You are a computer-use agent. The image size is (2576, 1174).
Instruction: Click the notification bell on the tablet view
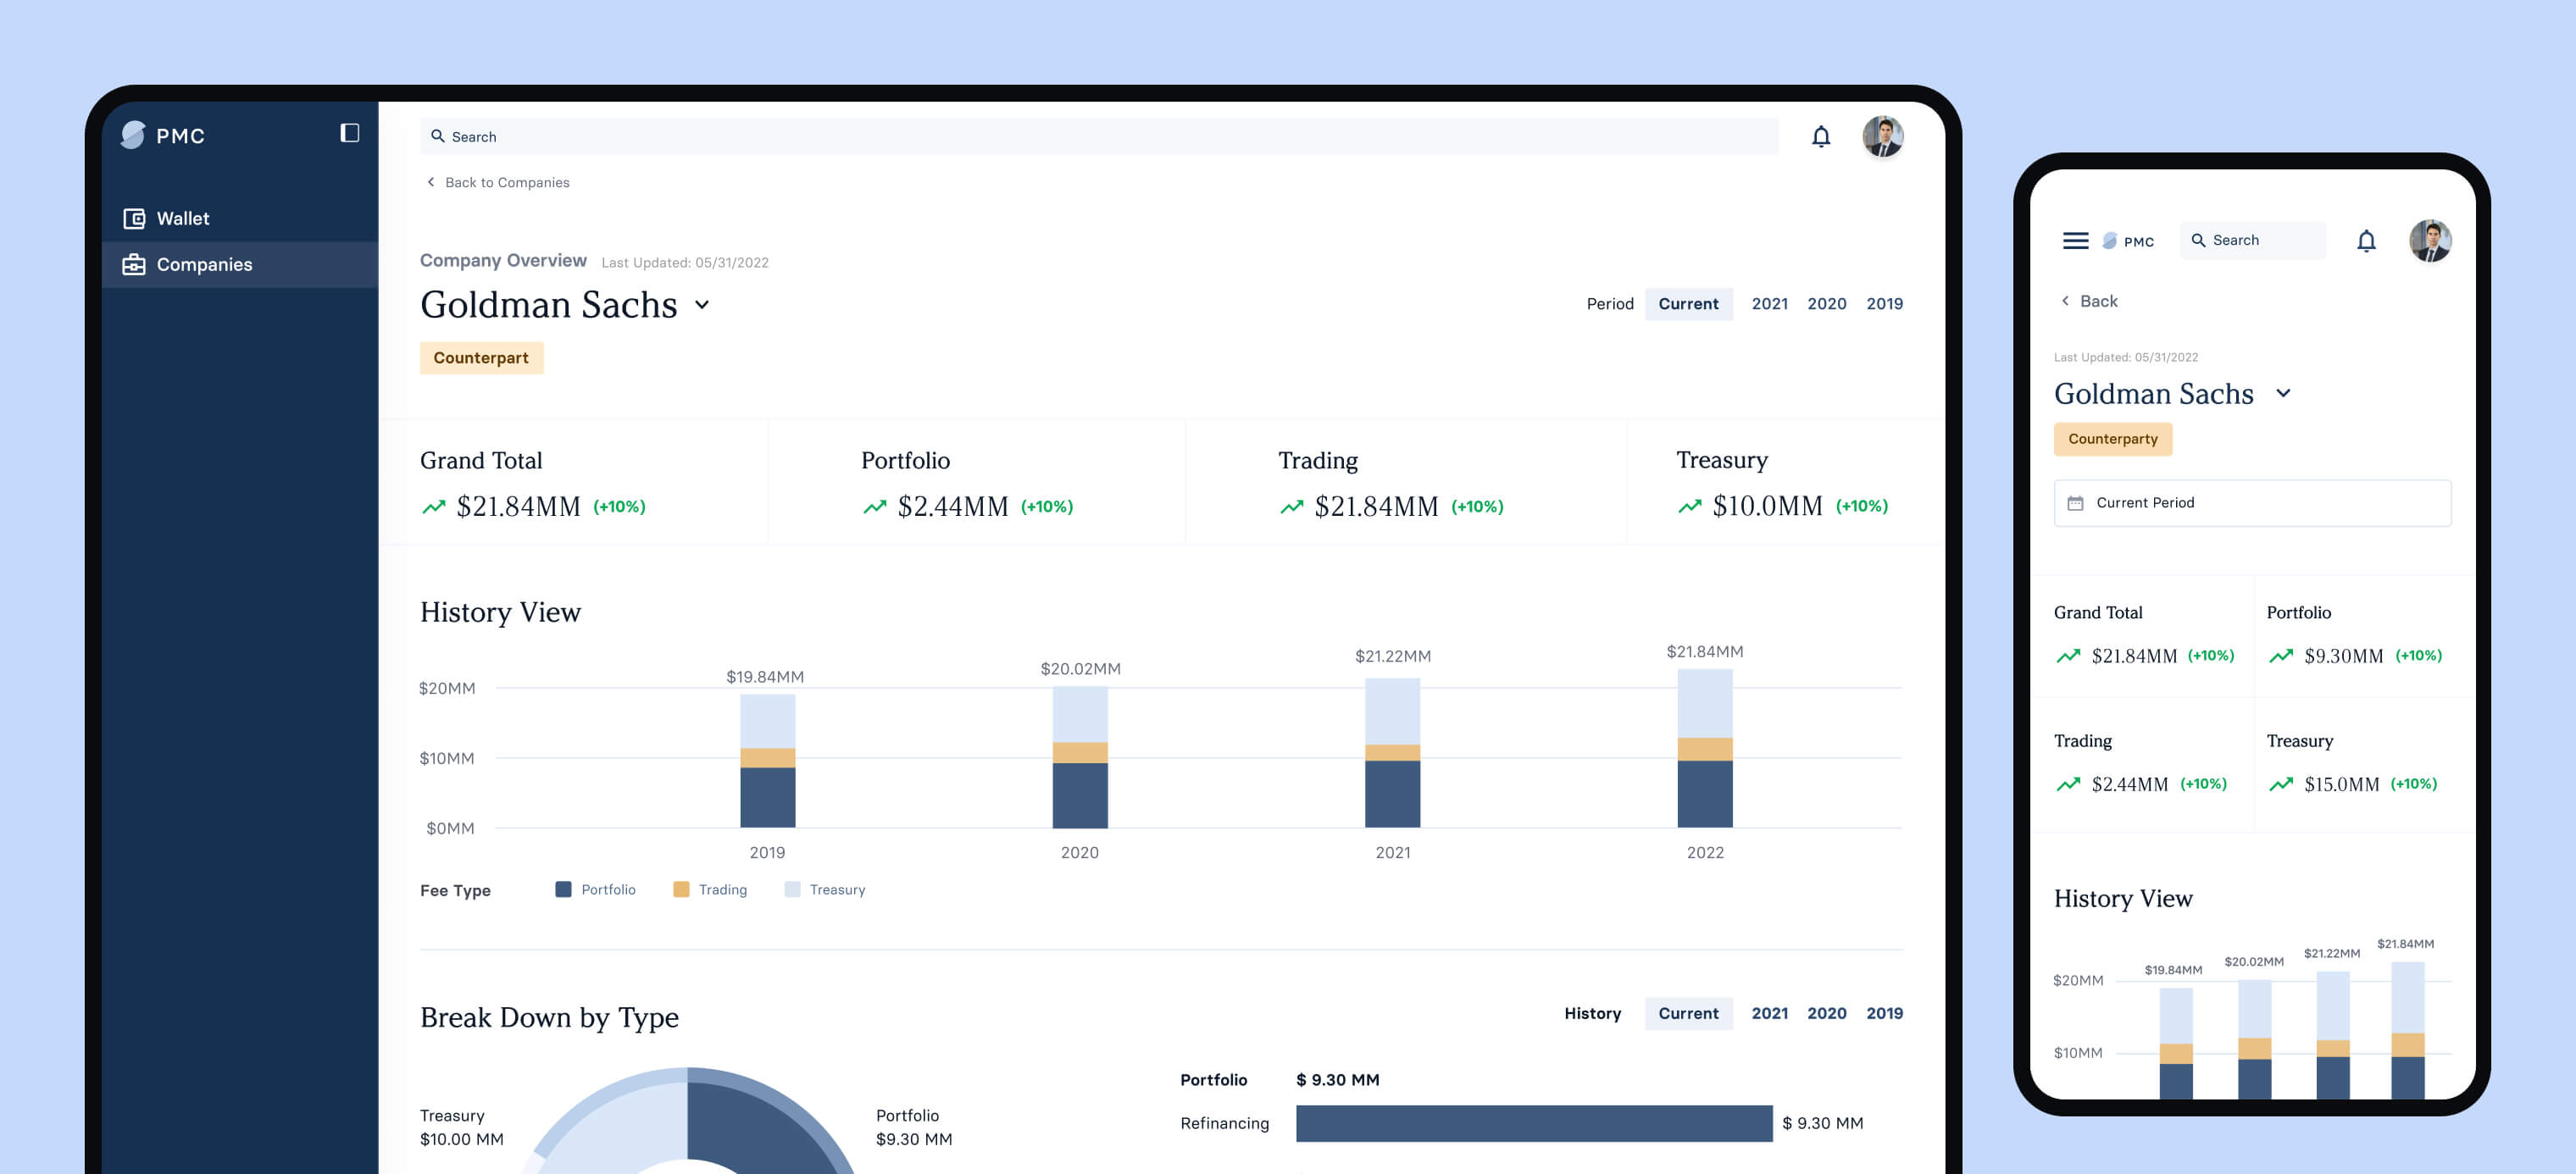coord(1820,137)
